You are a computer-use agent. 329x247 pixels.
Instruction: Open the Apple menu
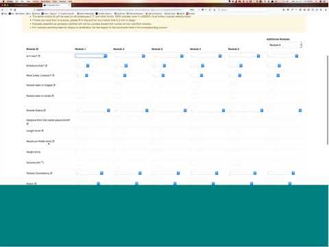[x=3, y=1]
